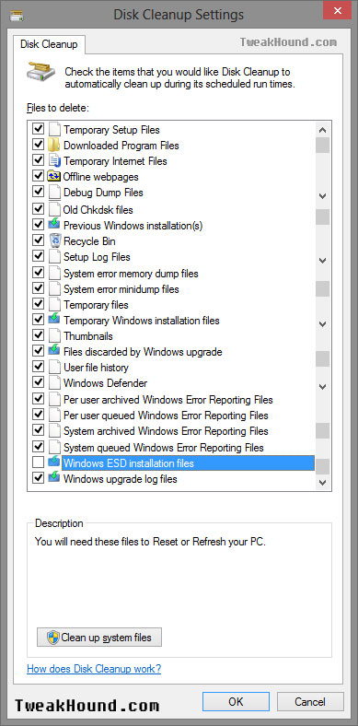Select the Debug Dump Files entry text
The width and height of the screenshot is (358, 726).
[103, 193]
